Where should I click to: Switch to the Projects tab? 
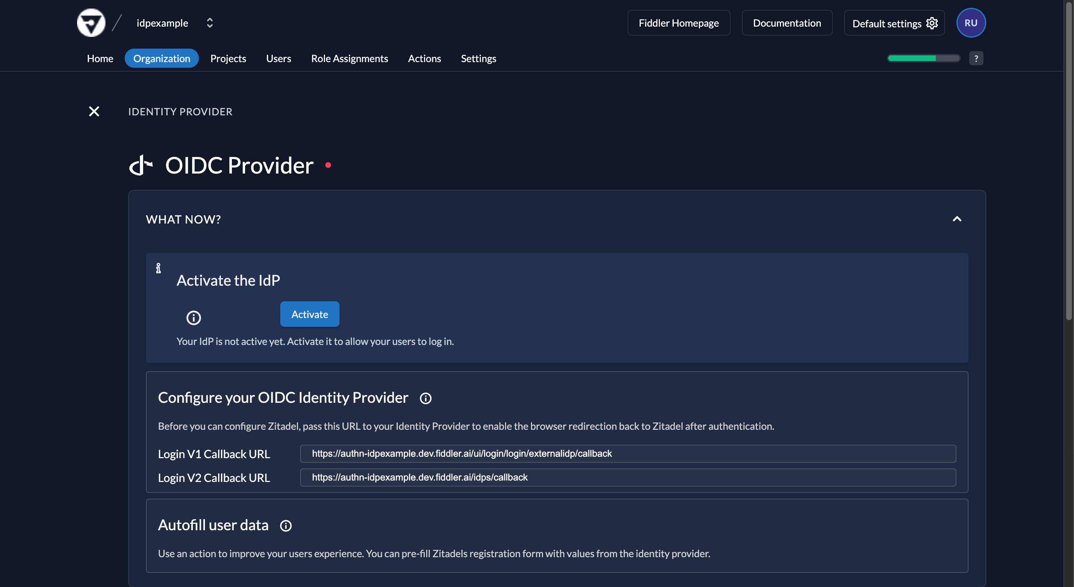(x=228, y=58)
